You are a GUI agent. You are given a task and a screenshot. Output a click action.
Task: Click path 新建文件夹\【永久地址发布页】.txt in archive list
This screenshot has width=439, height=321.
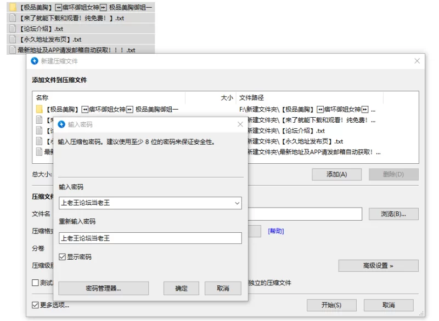pyautogui.click(x=295, y=141)
